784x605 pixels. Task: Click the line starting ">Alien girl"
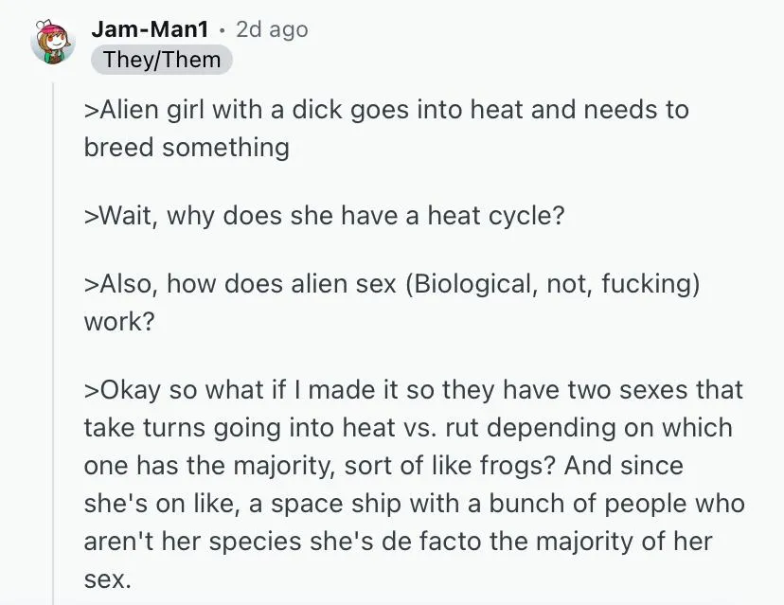pyautogui.click(x=386, y=110)
